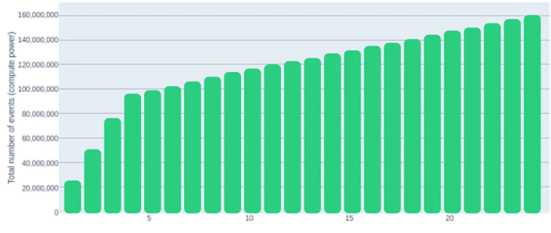This screenshot has width=551, height=233.
Task: Select the bar above x-axis label 10
Action: (252, 140)
